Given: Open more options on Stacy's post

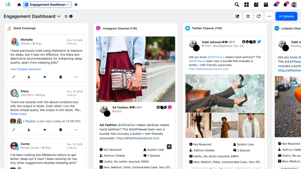Looking at the screenshot, I should tap(76, 130).
